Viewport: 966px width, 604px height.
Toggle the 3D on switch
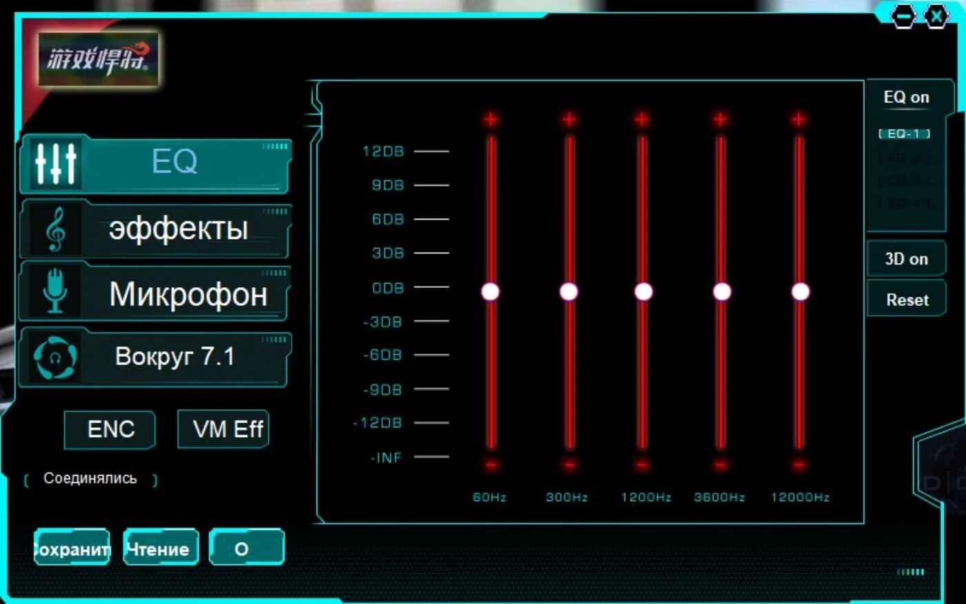906,258
